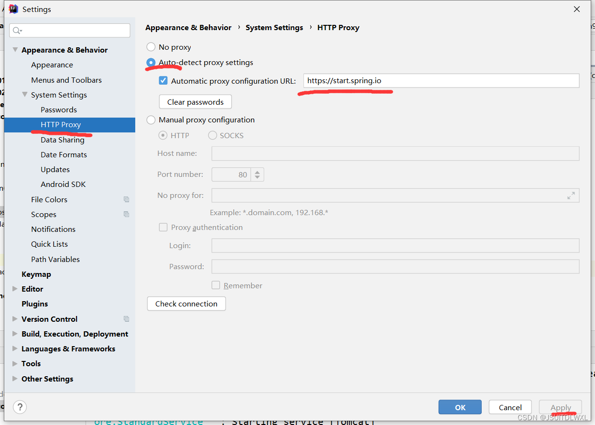Select the No proxy radio button

click(x=151, y=47)
